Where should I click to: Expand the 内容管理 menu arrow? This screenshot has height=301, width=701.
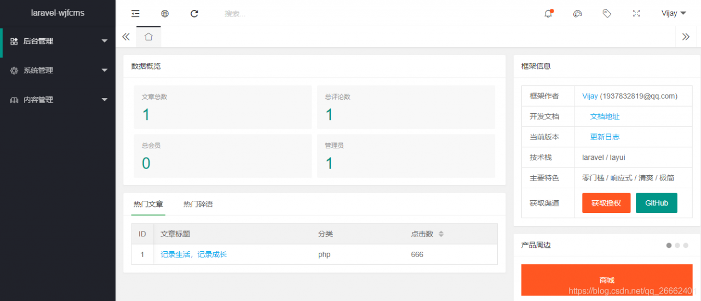pyautogui.click(x=105, y=100)
